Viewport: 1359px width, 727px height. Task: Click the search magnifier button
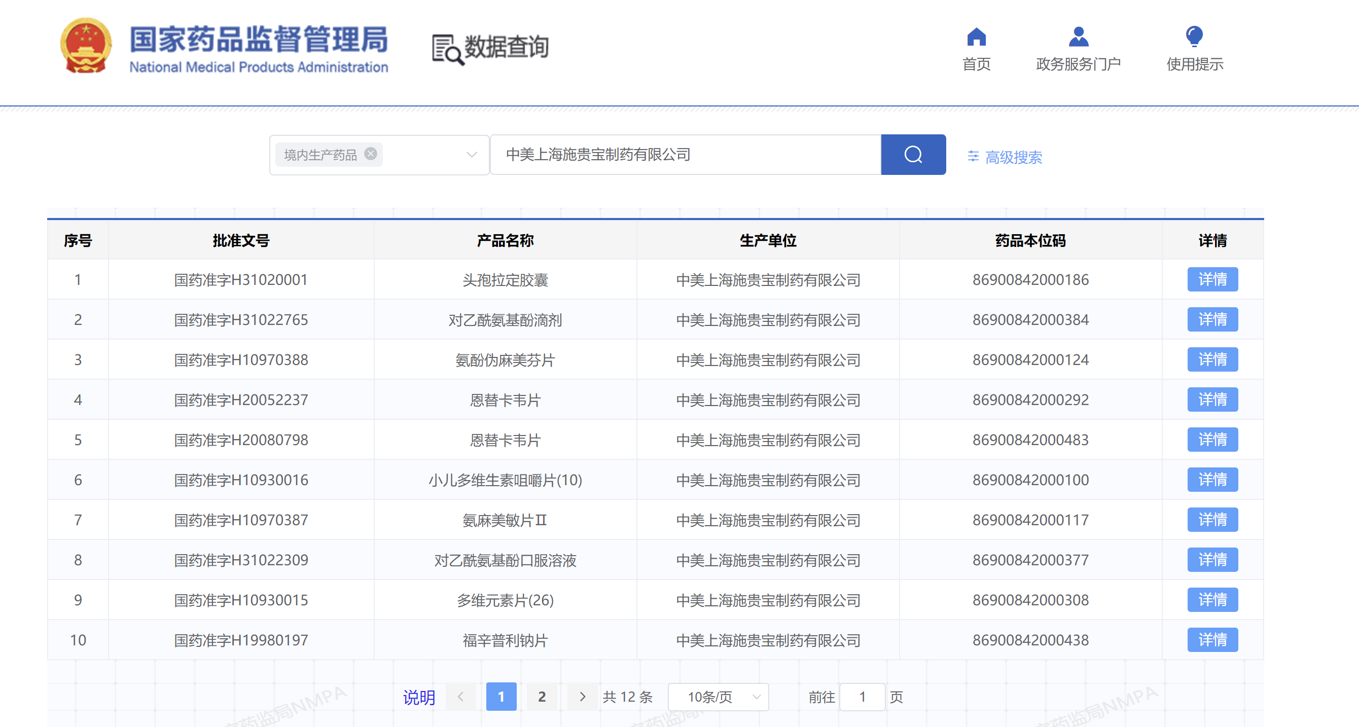pyautogui.click(x=913, y=155)
